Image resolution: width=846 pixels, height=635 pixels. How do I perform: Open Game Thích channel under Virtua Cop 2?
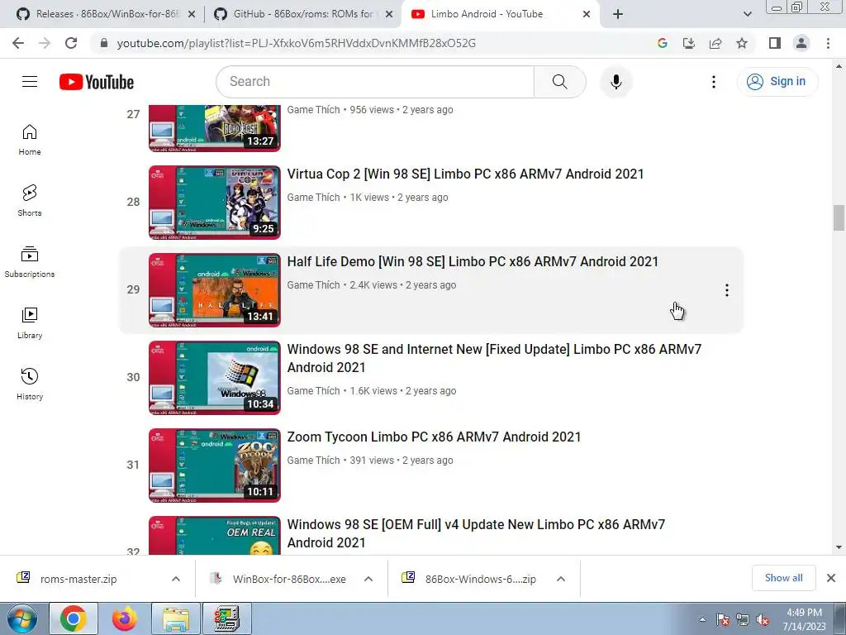click(313, 198)
